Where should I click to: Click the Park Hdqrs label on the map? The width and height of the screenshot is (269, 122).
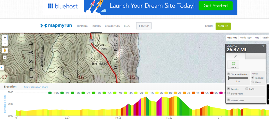click(x=102, y=47)
